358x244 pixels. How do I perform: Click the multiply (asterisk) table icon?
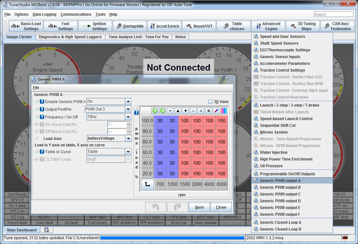tap(208, 111)
